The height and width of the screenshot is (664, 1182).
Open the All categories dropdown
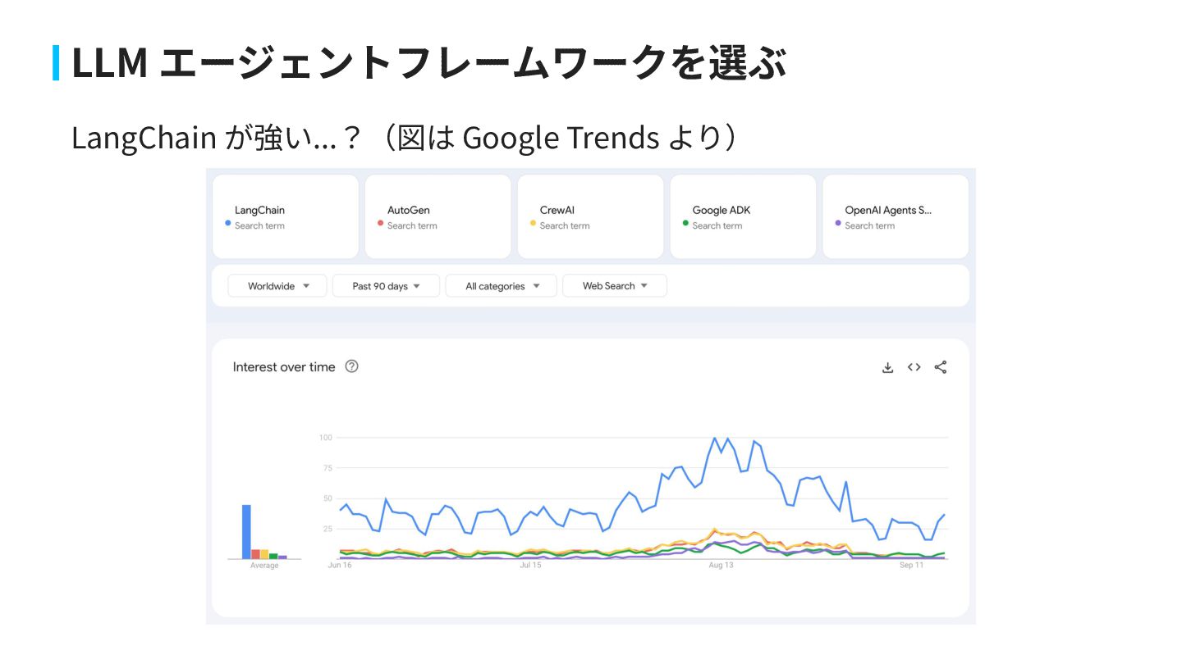pyautogui.click(x=501, y=286)
